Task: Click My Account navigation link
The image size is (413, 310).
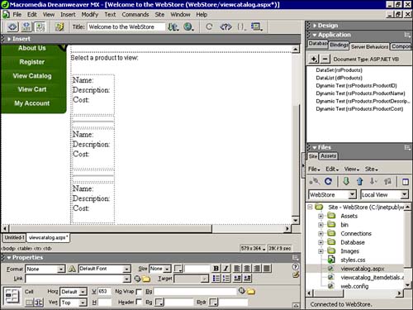Action: [32, 103]
